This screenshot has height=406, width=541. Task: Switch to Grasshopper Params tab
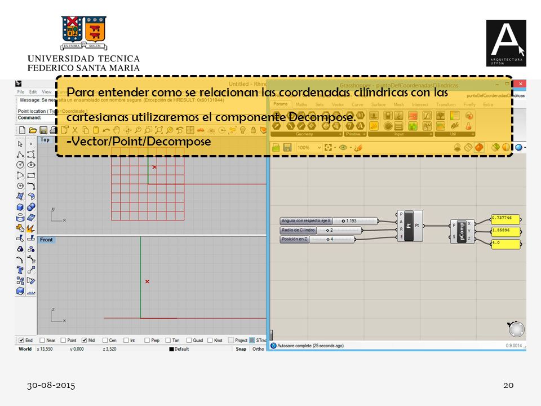[281, 104]
